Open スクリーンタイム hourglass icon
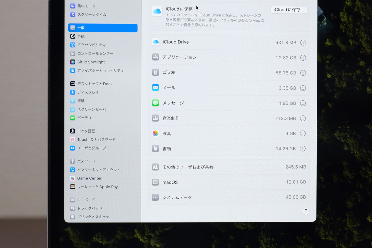 pyautogui.click(x=73, y=14)
